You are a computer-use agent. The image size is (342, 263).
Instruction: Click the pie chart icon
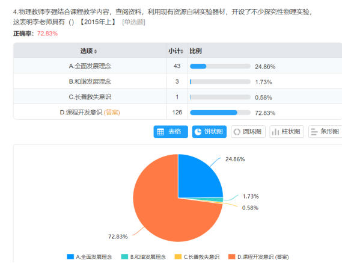[198, 132]
